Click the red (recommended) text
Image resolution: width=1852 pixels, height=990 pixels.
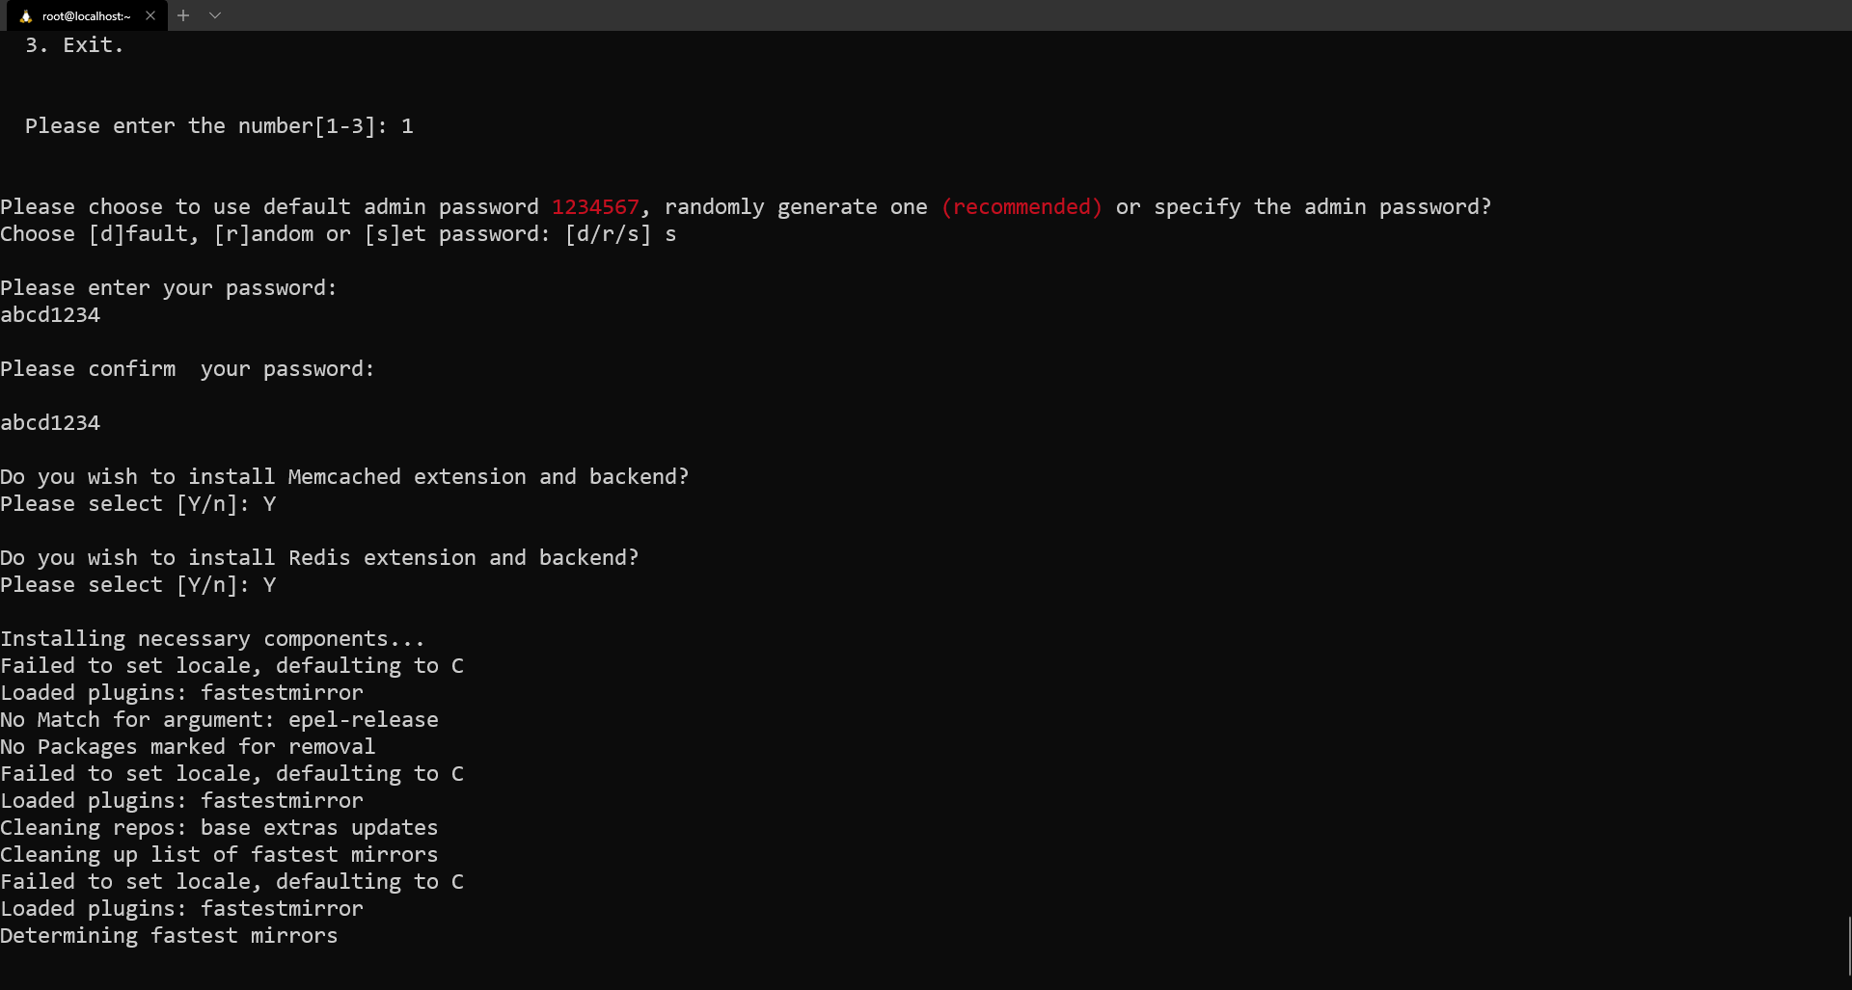pyautogui.click(x=1021, y=206)
